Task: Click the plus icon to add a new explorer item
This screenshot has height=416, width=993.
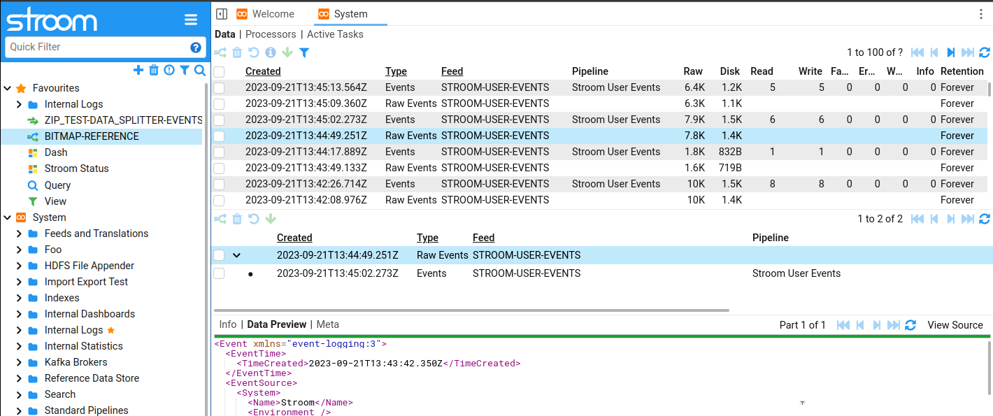Action: (x=138, y=70)
